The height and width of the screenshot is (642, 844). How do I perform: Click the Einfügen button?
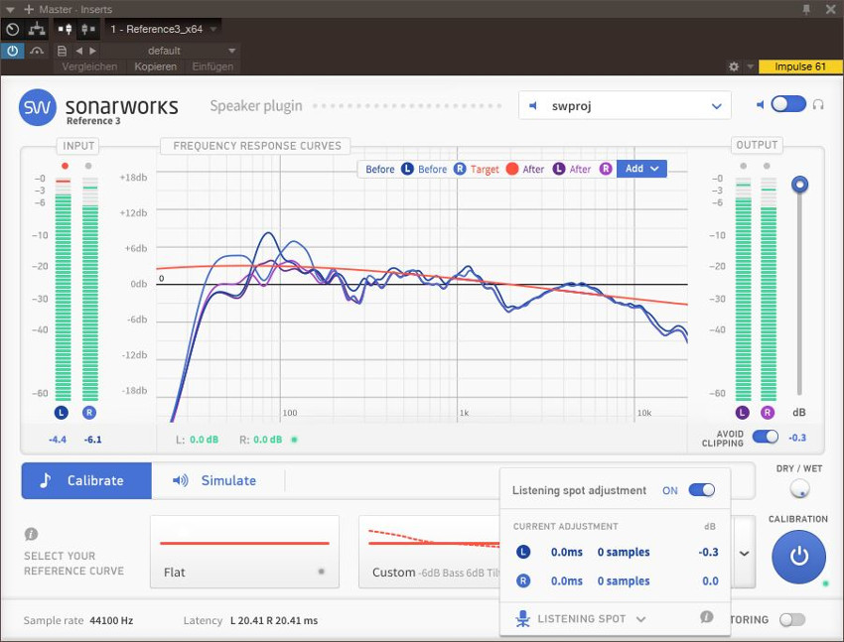[212, 66]
